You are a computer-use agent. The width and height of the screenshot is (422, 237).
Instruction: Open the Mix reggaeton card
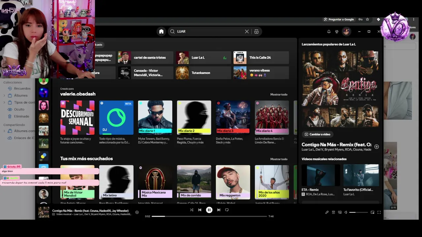point(233,184)
